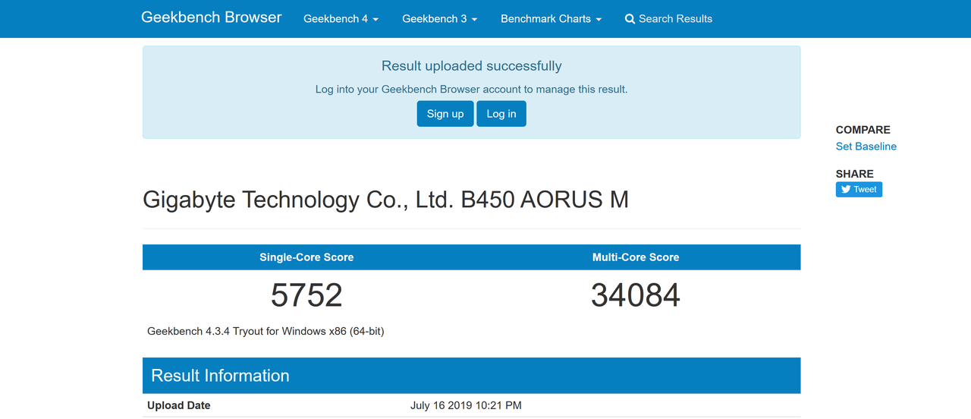Click the Sign up button
This screenshot has width=971, height=419.
445,114
